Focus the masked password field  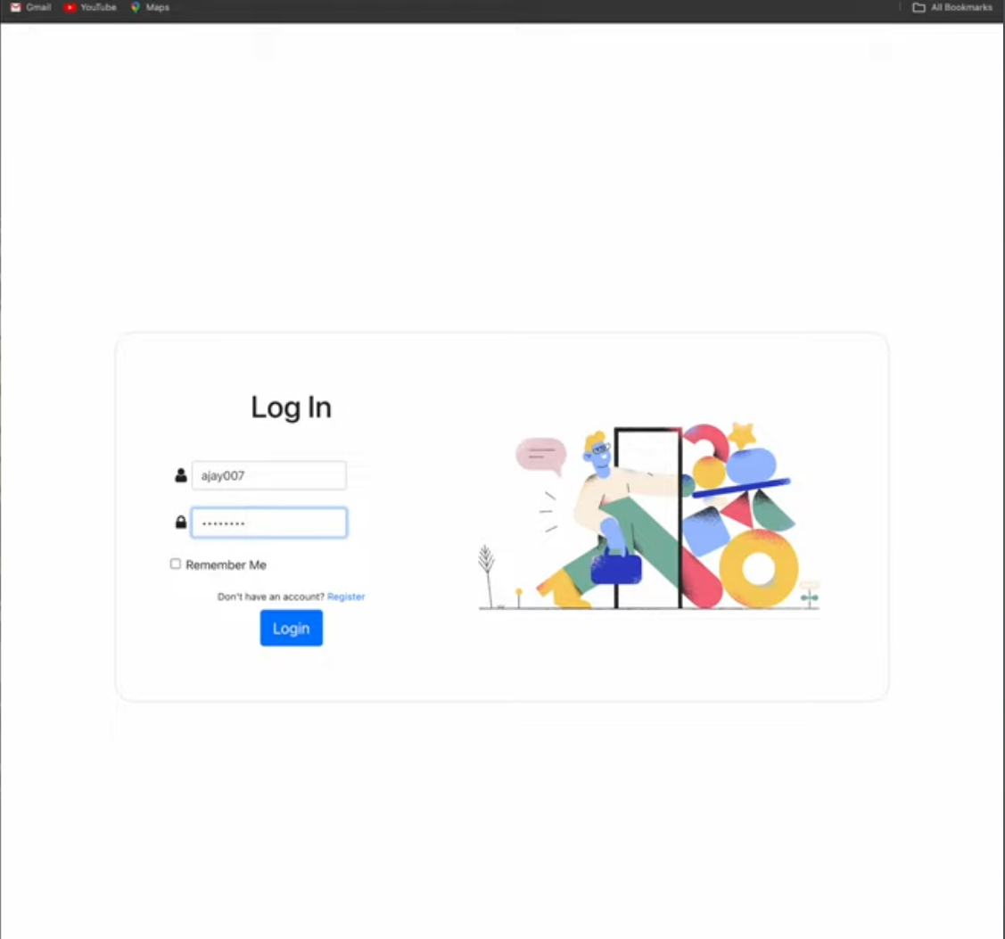click(269, 523)
